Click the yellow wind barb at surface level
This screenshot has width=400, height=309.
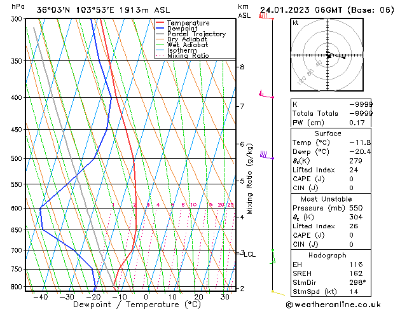click(278, 292)
